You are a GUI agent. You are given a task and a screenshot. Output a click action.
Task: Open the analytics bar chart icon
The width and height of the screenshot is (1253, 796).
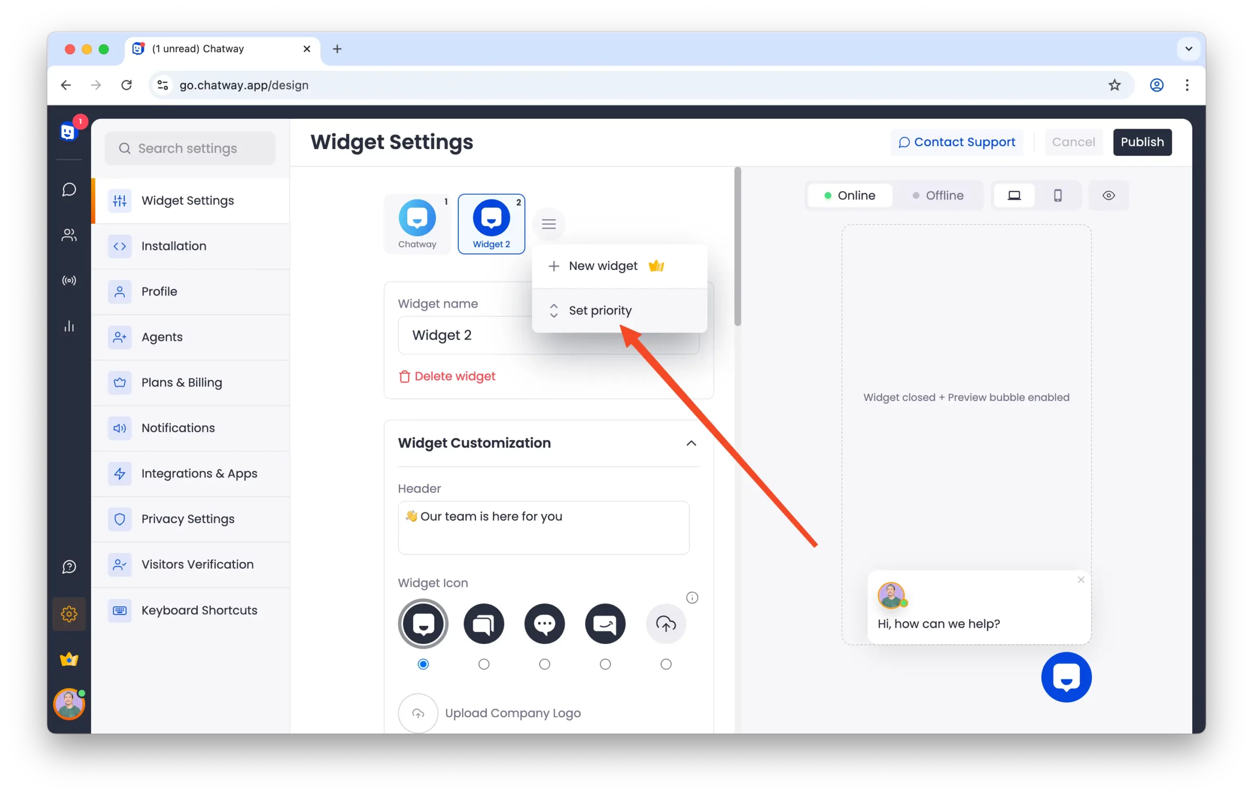pyautogui.click(x=69, y=327)
